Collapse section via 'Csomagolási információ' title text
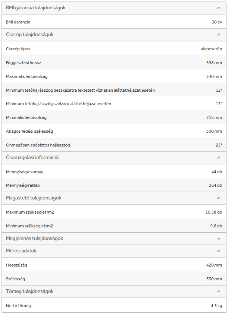The image size is (228, 315). [32, 158]
